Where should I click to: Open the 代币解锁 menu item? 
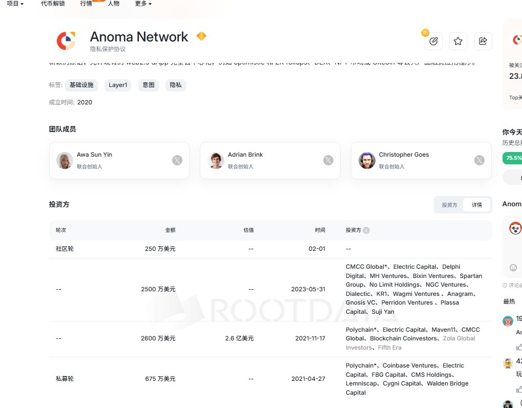coord(53,4)
